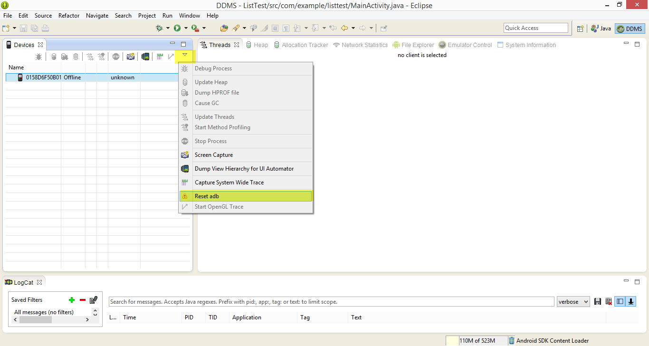Click the Debug Process bug icon in Devices toolbar

pos(39,57)
